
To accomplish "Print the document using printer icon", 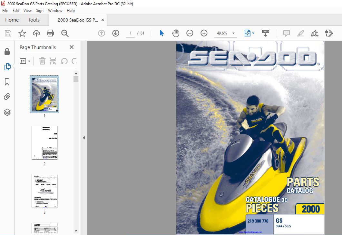I will click(50, 33).
